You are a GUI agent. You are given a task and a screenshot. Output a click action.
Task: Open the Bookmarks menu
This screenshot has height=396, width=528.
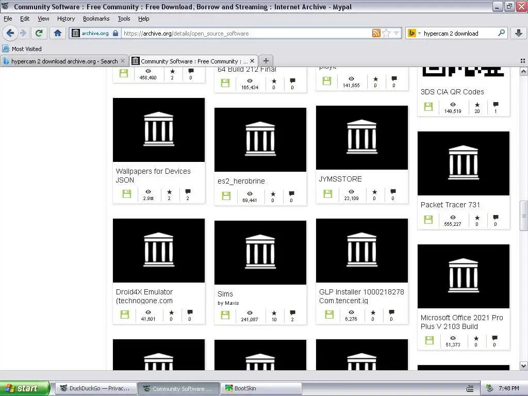pyautogui.click(x=96, y=19)
